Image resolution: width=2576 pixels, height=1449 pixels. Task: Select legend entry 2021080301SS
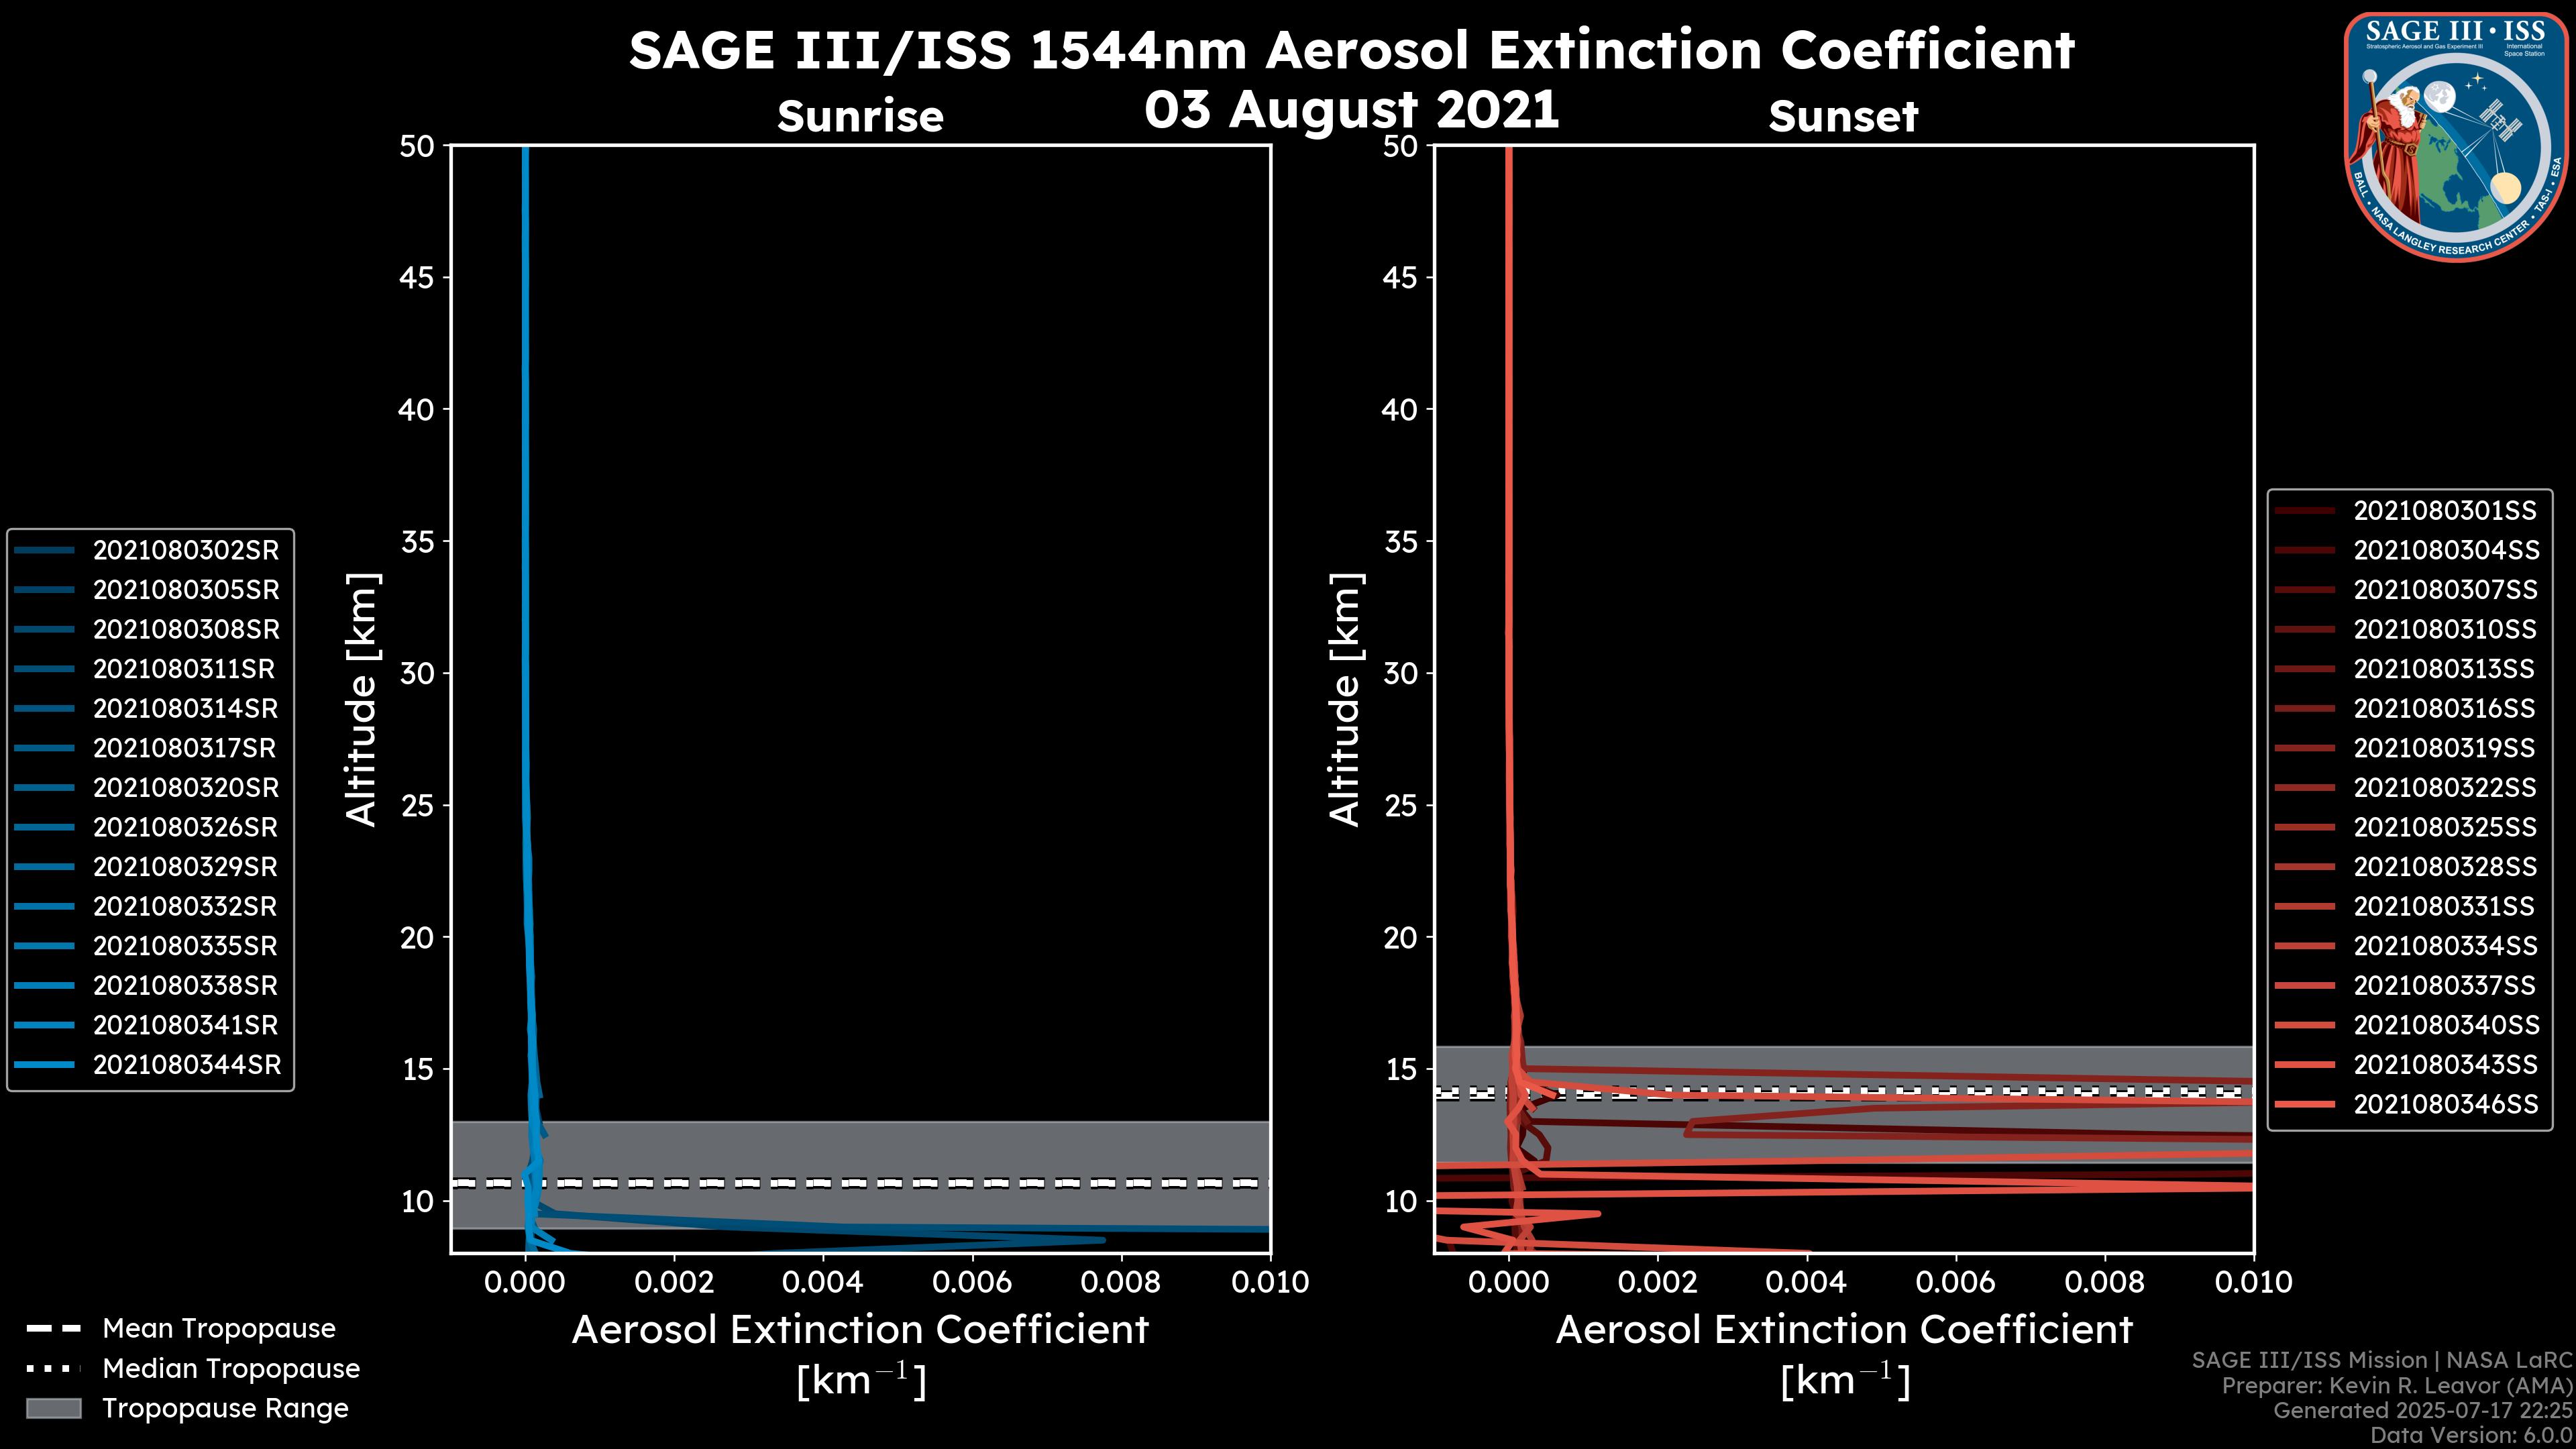(x=2444, y=511)
